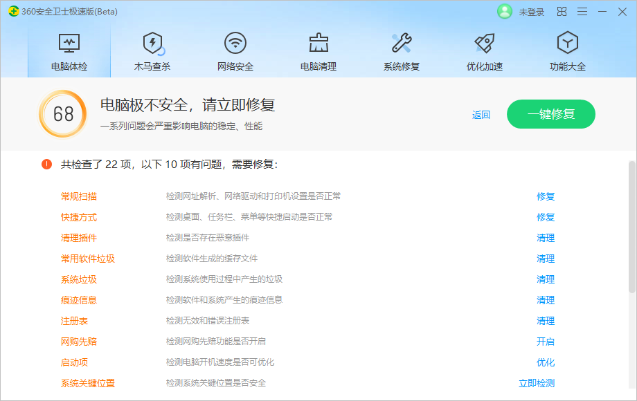Screen dimensions: 637x401
Task: Click description 检测无效和错误注册表
Action: coord(208,321)
